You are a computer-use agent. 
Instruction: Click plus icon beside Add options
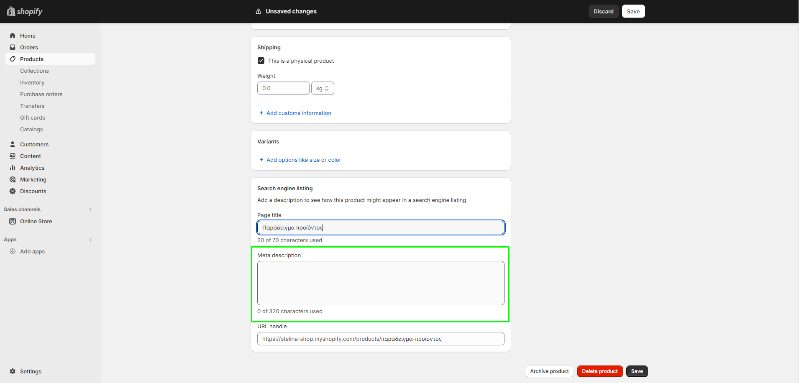point(261,160)
